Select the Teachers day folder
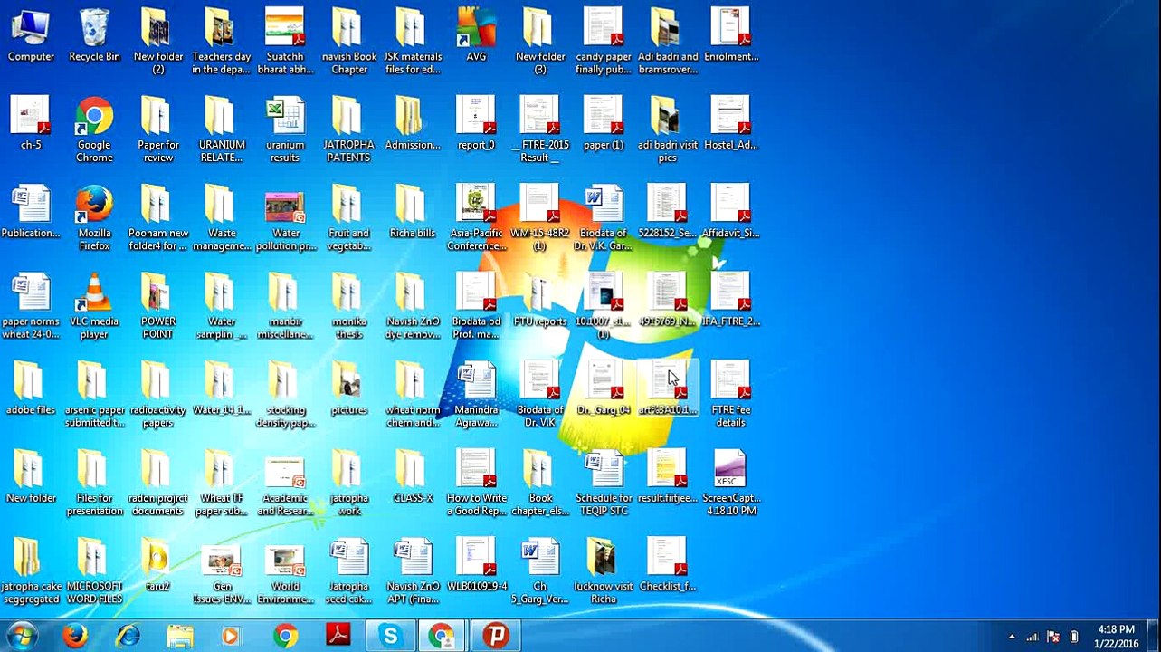The image size is (1161, 652). tap(222, 42)
